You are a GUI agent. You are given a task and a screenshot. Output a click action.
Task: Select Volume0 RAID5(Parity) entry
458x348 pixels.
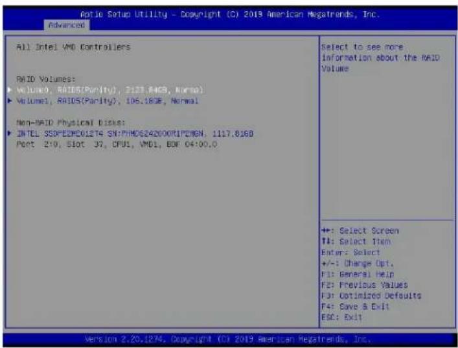[x=110, y=89]
